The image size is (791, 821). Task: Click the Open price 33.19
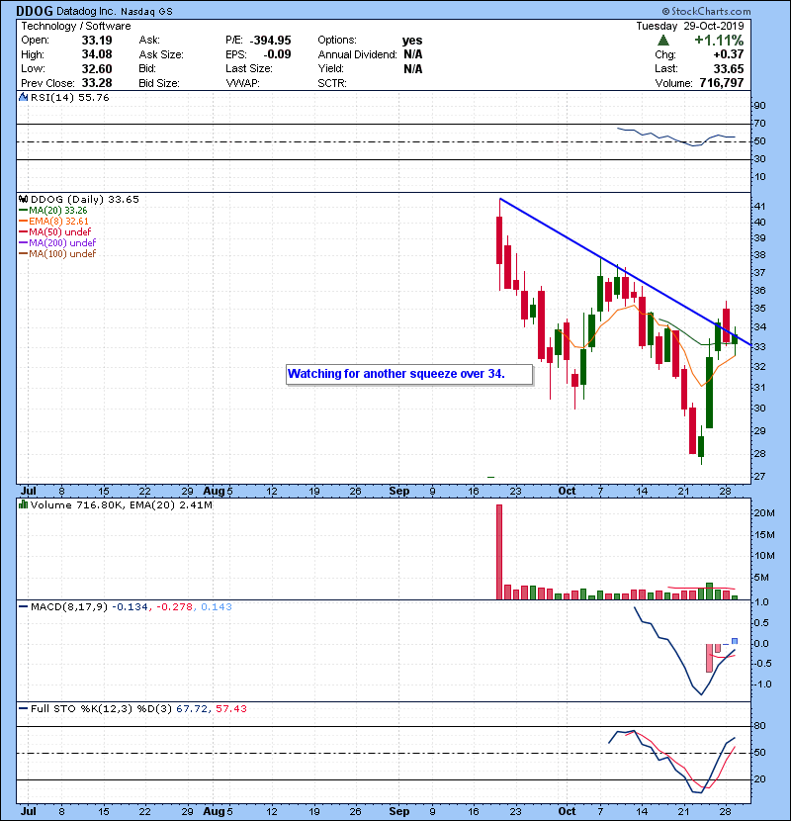click(x=96, y=41)
